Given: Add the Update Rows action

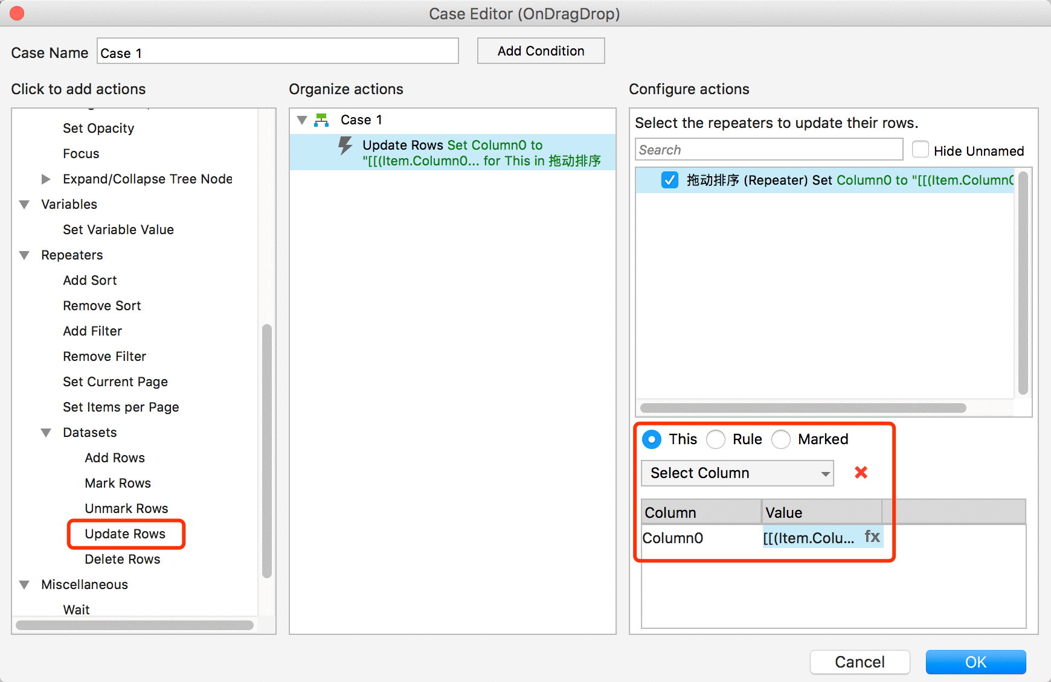Looking at the screenshot, I should (x=125, y=534).
